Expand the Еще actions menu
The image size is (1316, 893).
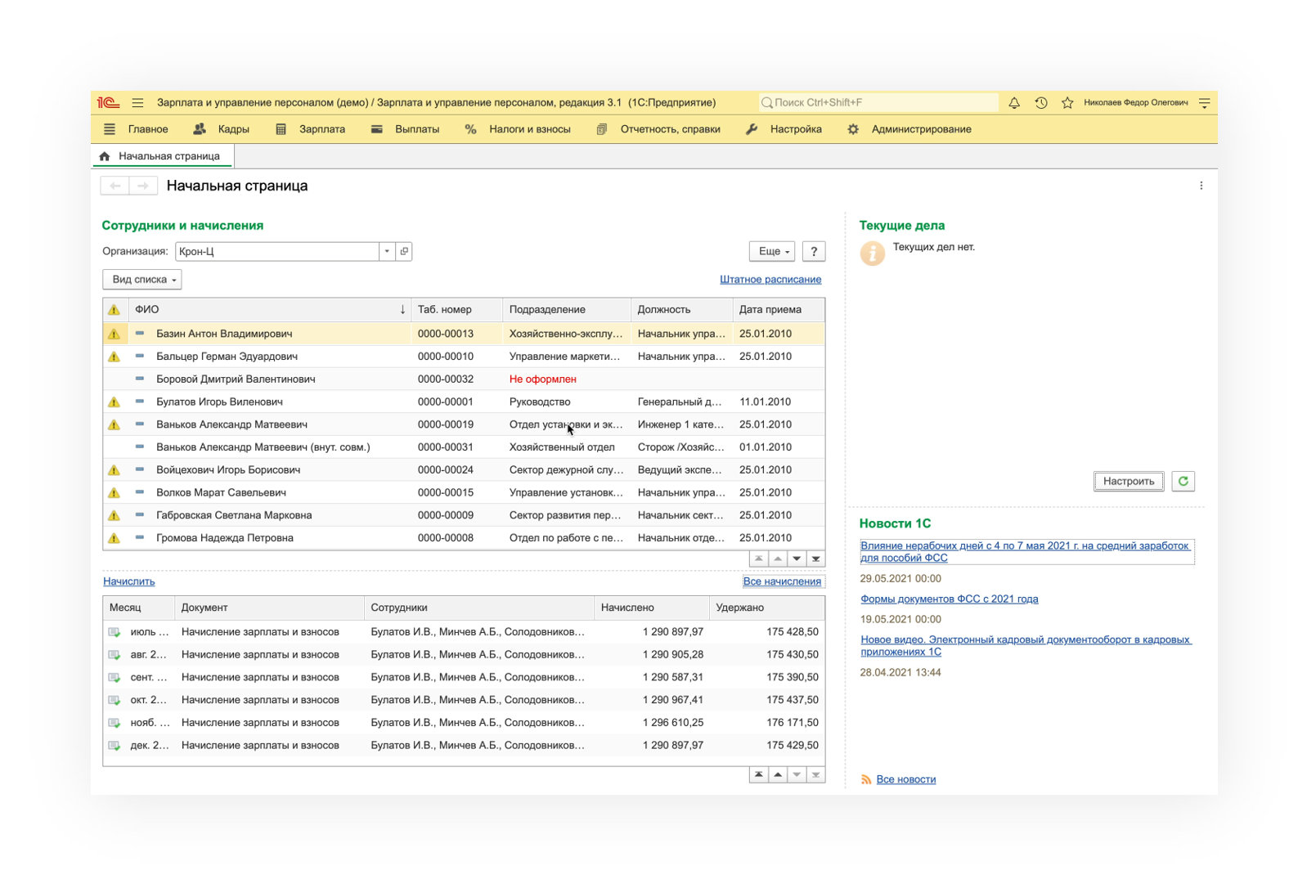point(771,251)
